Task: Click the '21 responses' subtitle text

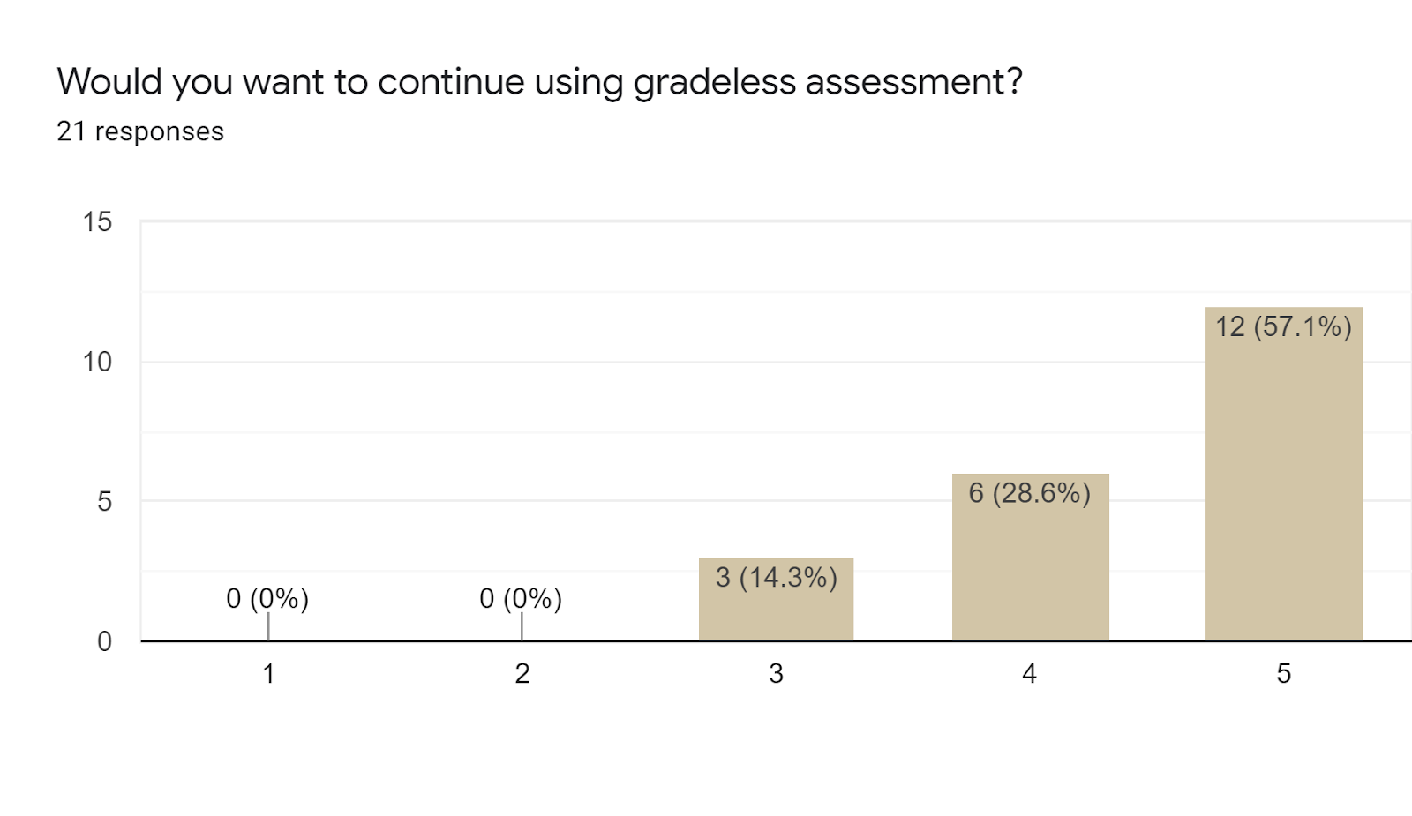Action: 140,131
